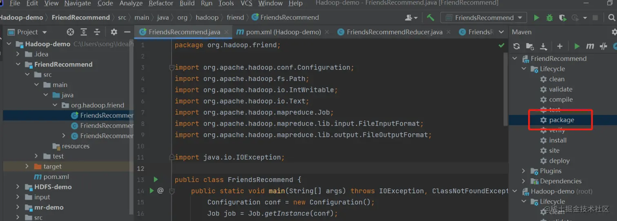Download sources and documentation in Maven toolbar
Image resolution: width=617 pixels, height=221 pixels.
pyautogui.click(x=543, y=46)
